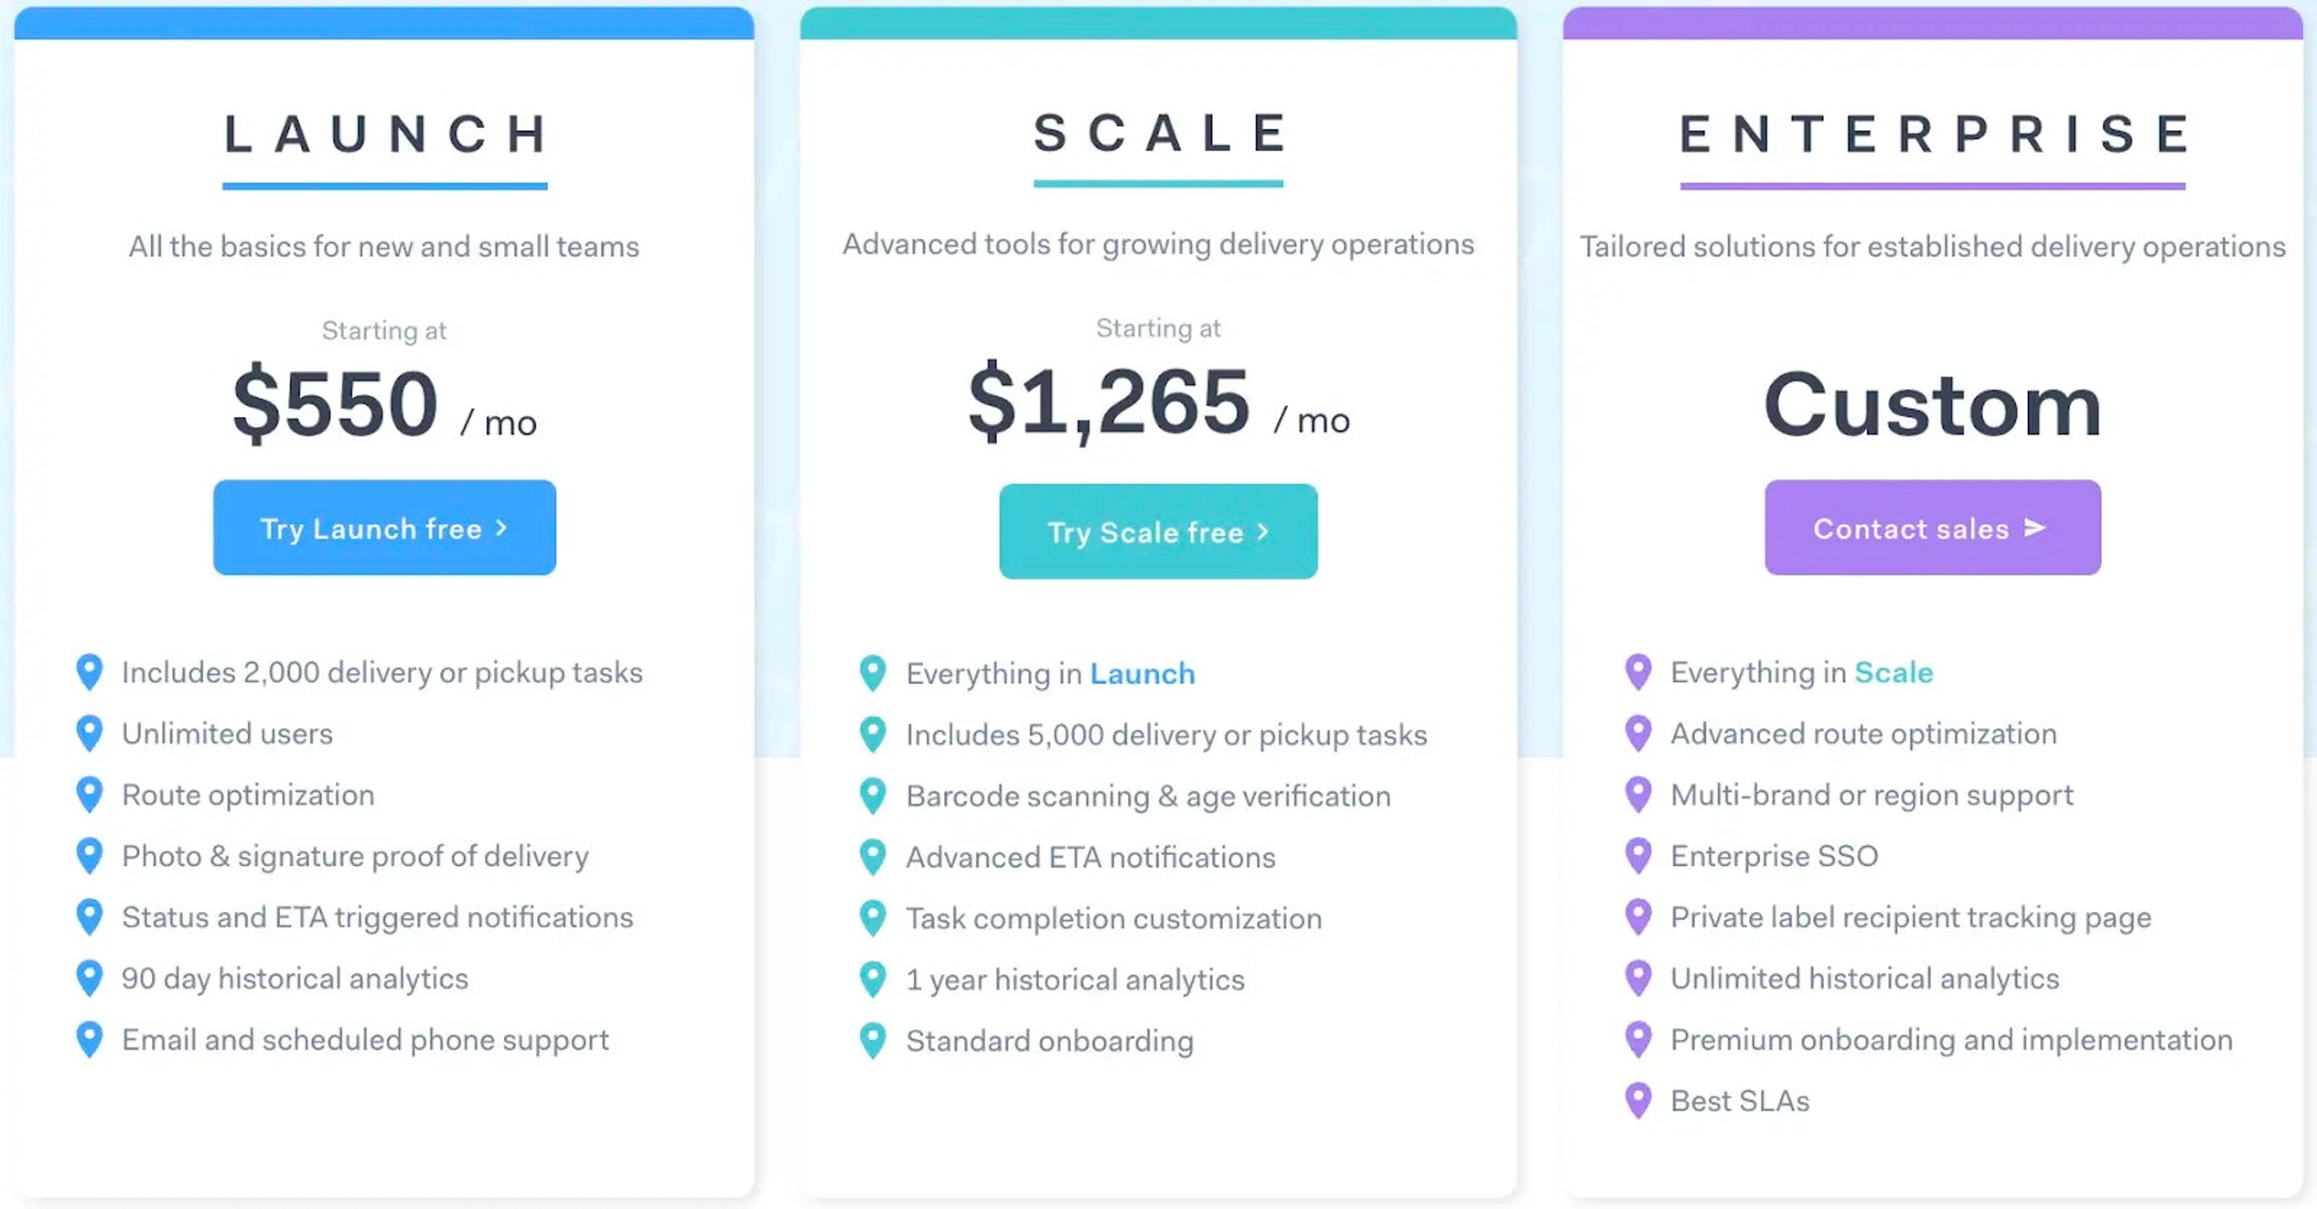Open the Launch link under Scale plan features
This screenshot has height=1209, width=2317.
1142,673
